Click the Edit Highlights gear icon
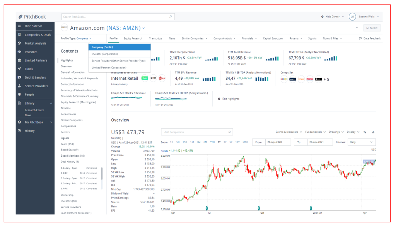This screenshot has height=226, width=396. coord(219,99)
